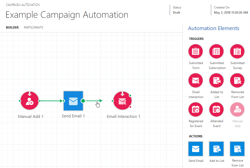Select the Remove from List action icon
Image resolution: width=250 pixels, height=168 pixels.
click(x=237, y=149)
